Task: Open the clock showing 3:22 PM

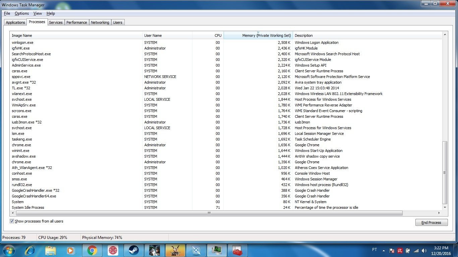Action: pos(441,250)
